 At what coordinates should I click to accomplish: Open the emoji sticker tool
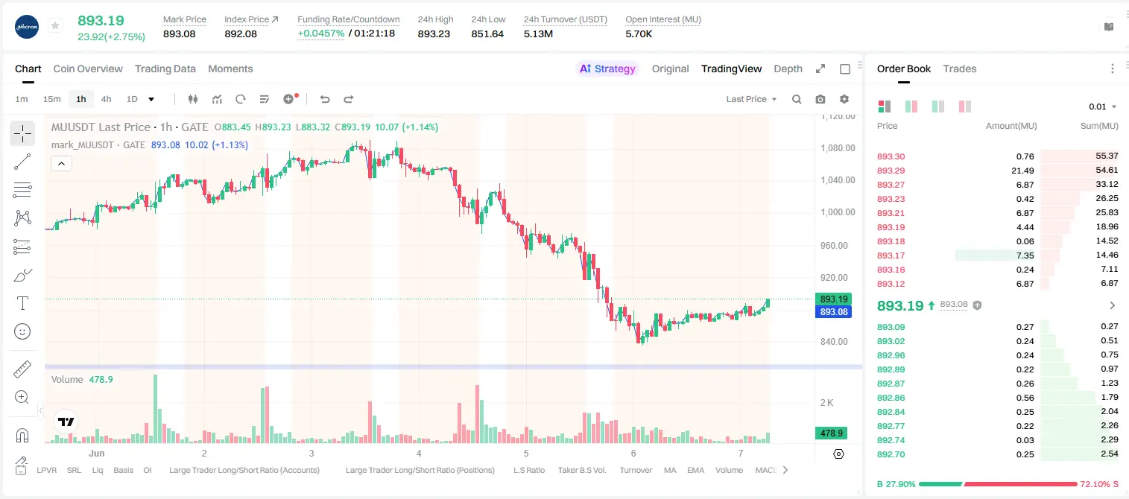pyautogui.click(x=22, y=331)
